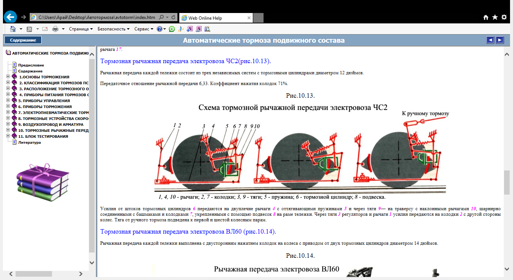Image resolution: width=513 pixels, height=280 pixels.
Task: Click the Литература page icon
Action: (15, 142)
